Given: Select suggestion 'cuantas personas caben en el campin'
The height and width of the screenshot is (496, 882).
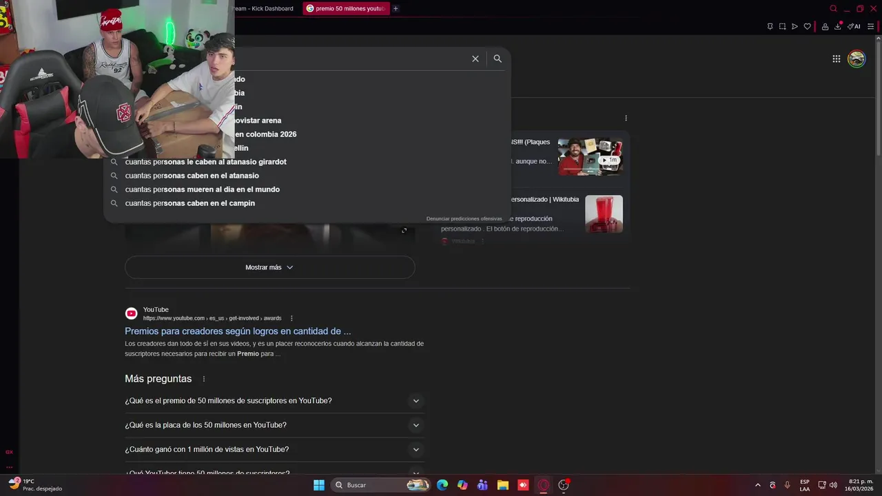Looking at the screenshot, I should 189,203.
